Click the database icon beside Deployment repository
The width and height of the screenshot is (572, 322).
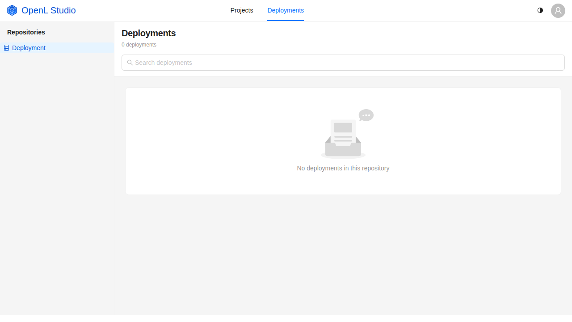coord(6,48)
